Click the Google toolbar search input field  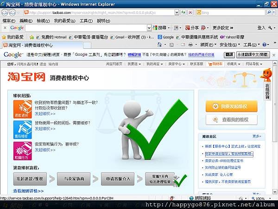click(x=86, y=28)
